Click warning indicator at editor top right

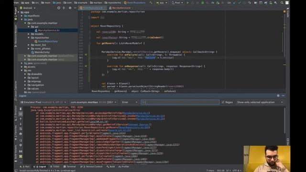284,11
